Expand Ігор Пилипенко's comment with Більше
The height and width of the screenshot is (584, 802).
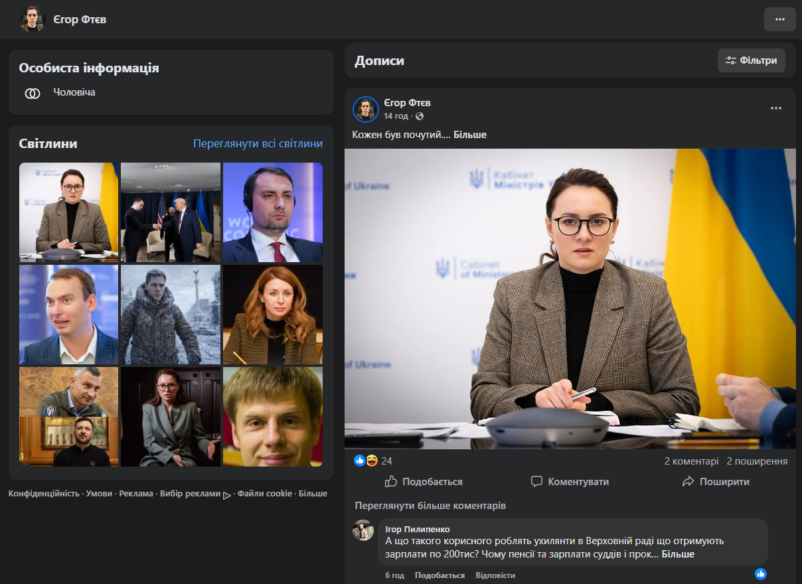click(x=678, y=554)
